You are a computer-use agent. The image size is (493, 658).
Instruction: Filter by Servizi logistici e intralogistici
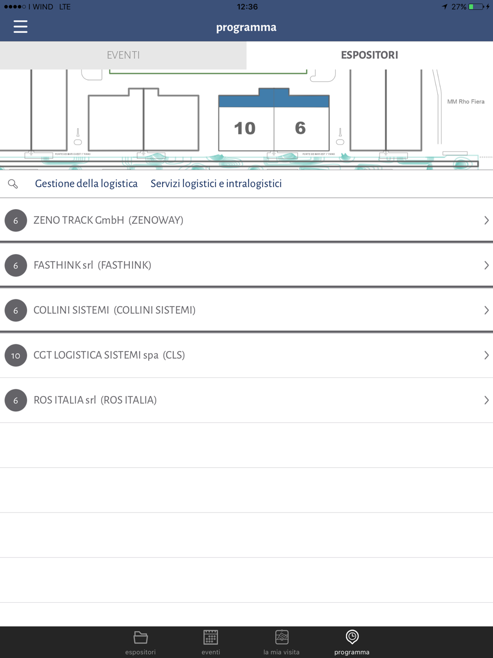coord(216,183)
